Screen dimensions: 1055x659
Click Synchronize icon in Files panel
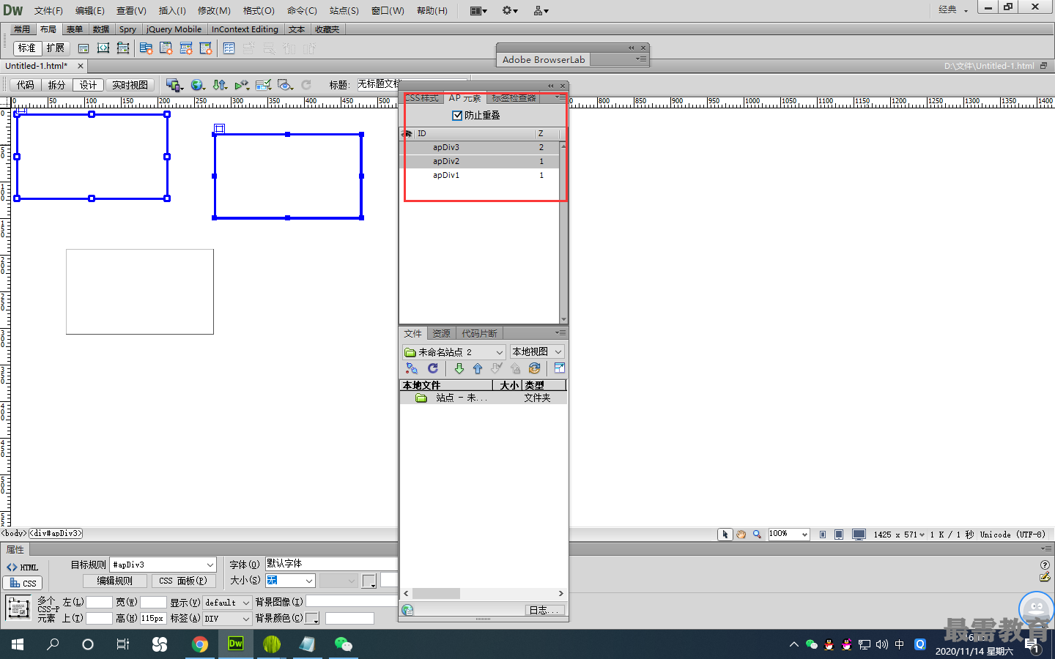pos(534,368)
